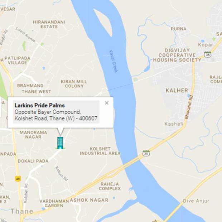Click the Raheja Complex label

pos(110,186)
